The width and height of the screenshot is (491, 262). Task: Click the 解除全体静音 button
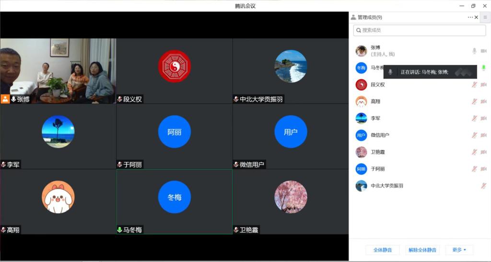click(422, 250)
